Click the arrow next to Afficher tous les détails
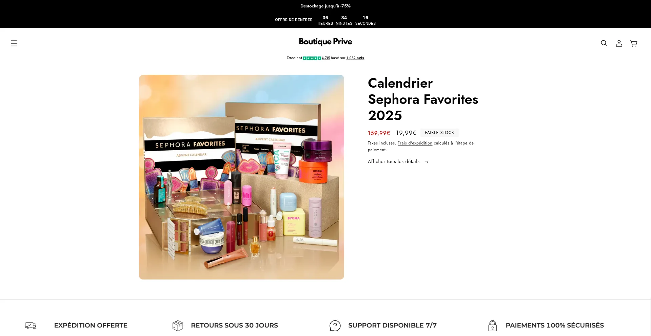Viewport: 651px width, 336px height. (427, 162)
